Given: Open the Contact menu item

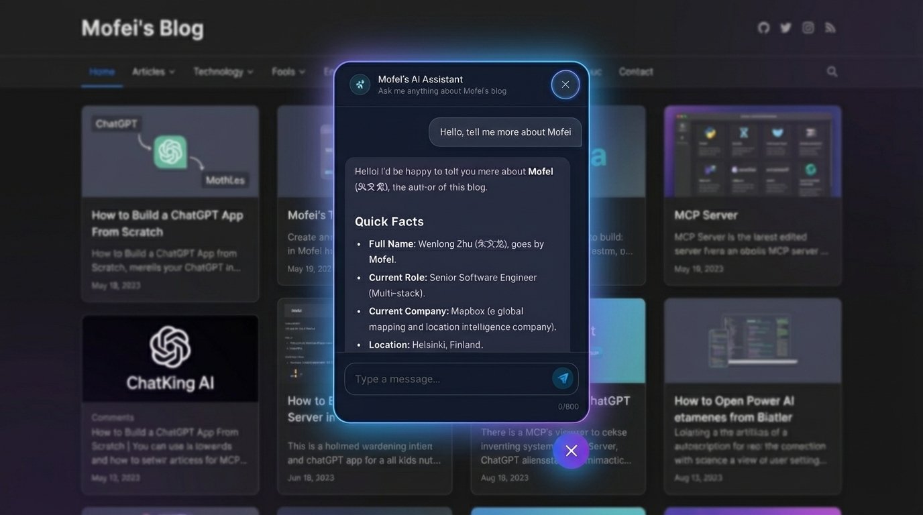Looking at the screenshot, I should 635,71.
